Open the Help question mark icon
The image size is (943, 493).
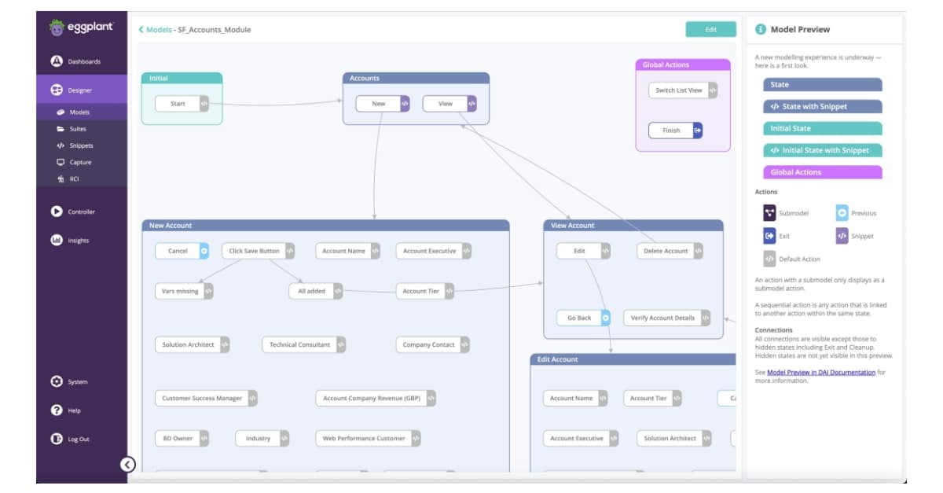coord(57,410)
